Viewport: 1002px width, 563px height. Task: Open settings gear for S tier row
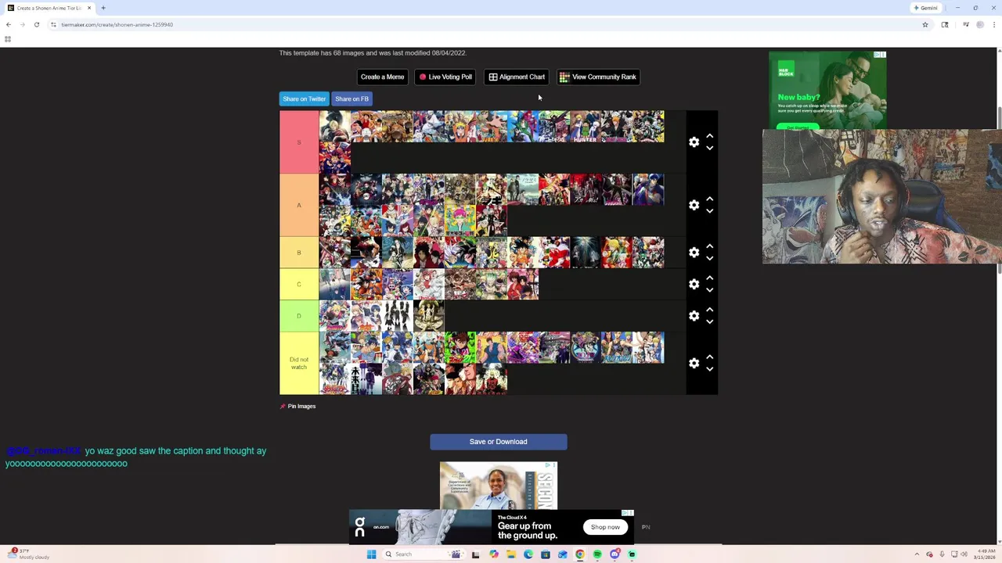(x=694, y=142)
